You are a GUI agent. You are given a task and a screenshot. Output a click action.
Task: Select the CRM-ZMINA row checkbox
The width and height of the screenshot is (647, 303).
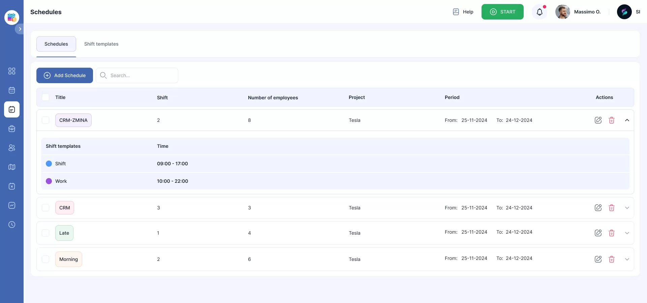coord(45,120)
